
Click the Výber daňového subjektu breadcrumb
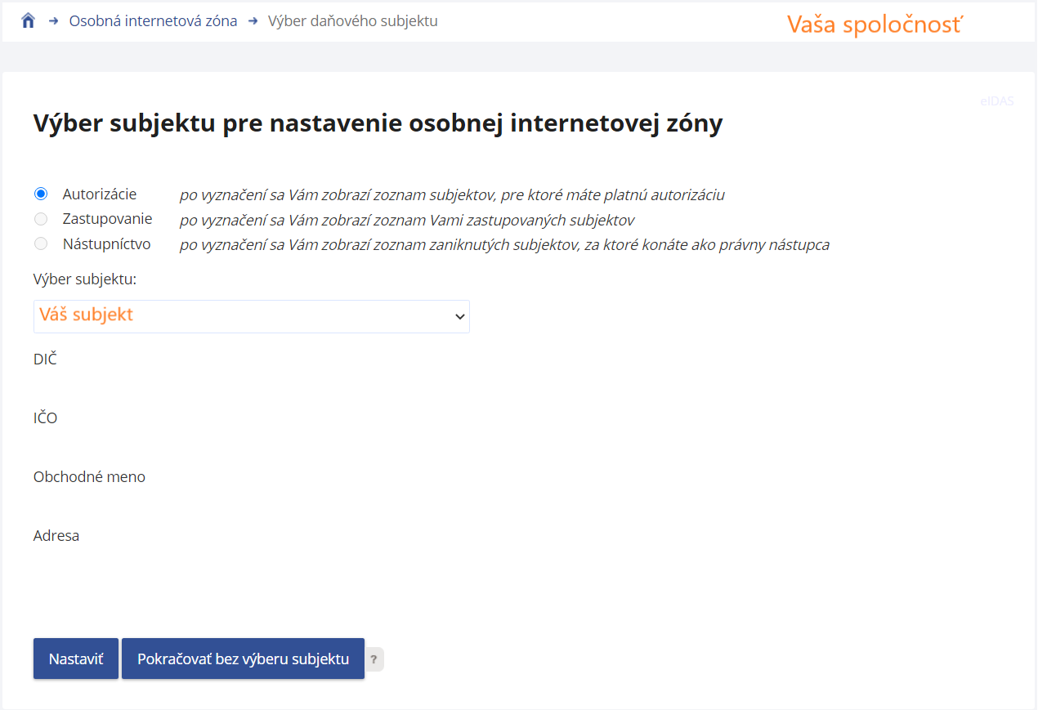(353, 20)
